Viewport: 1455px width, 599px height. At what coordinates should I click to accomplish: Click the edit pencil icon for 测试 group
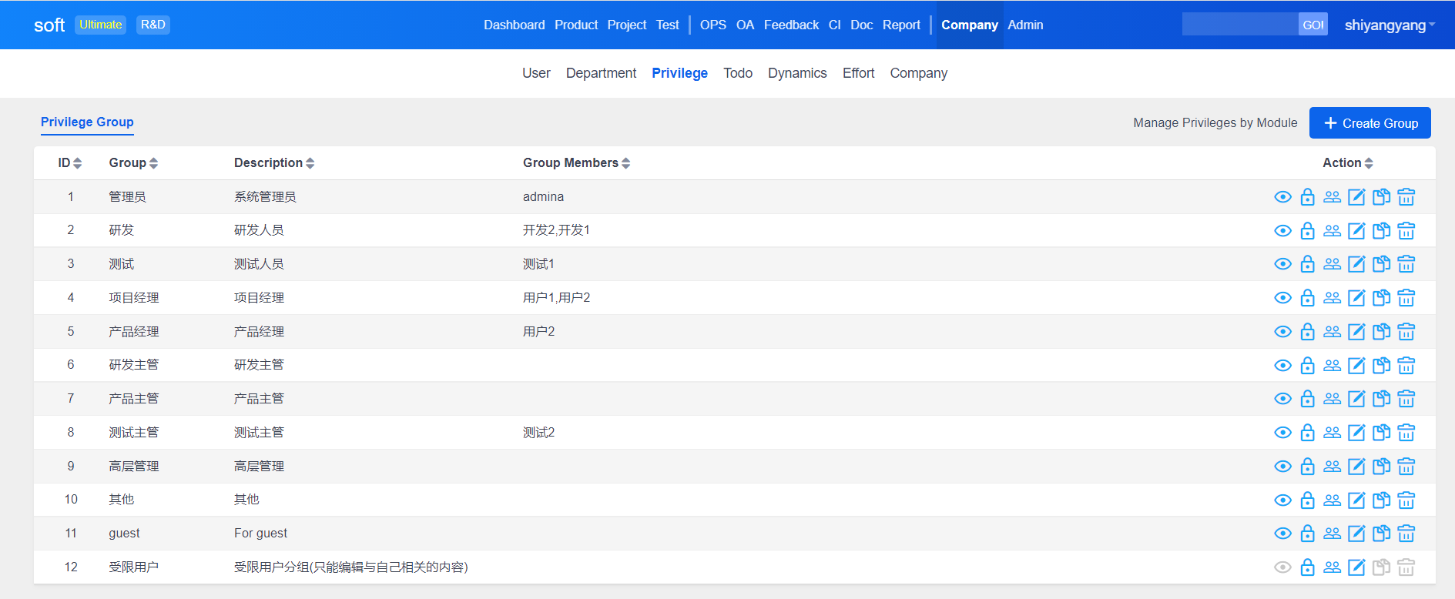tap(1356, 264)
